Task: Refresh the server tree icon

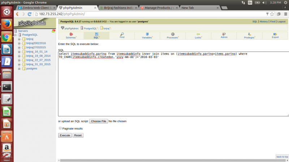Action: coord(53,31)
